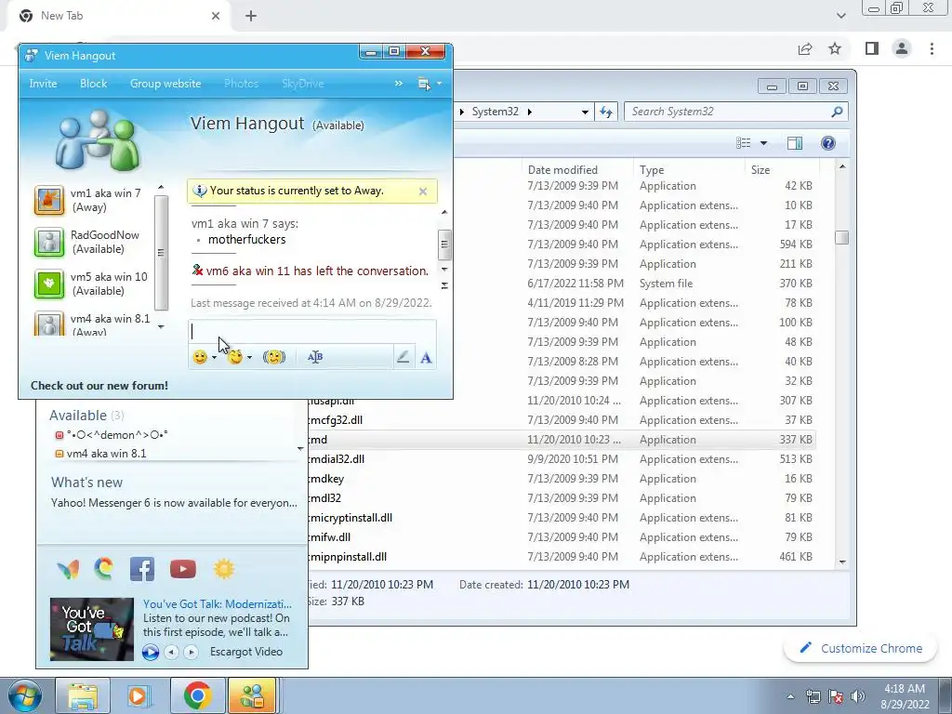The height and width of the screenshot is (714, 952).
Task: Click the Explorer help question mark icon
Action: tap(827, 143)
